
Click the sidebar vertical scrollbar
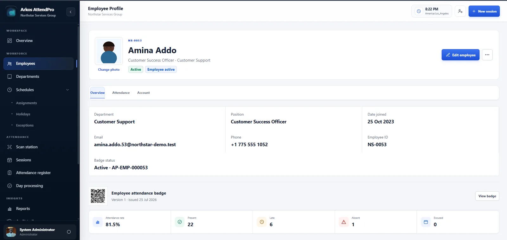coord(78,95)
